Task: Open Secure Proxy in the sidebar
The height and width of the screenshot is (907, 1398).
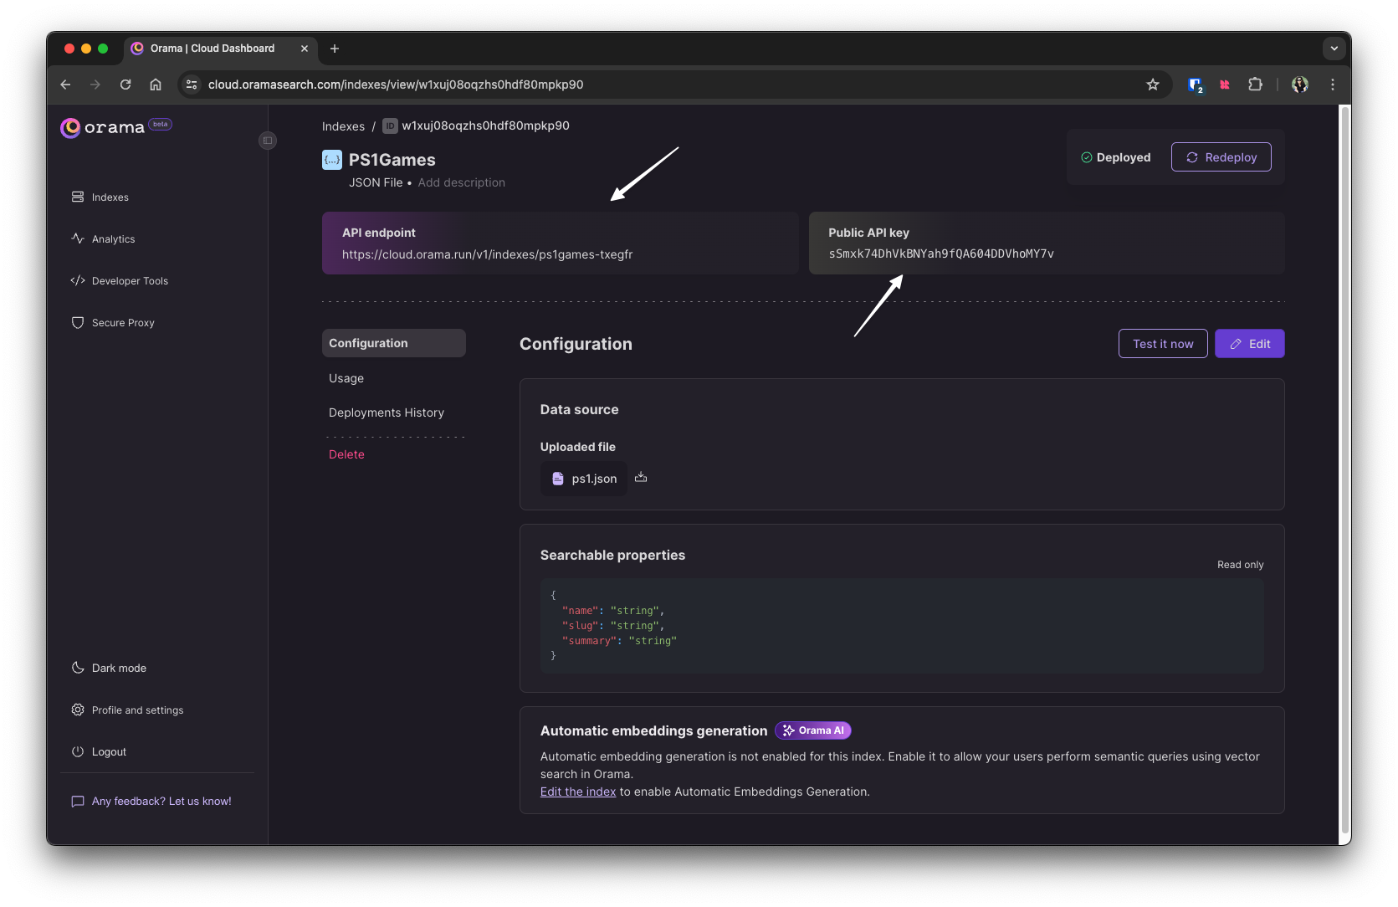Action: click(x=113, y=323)
